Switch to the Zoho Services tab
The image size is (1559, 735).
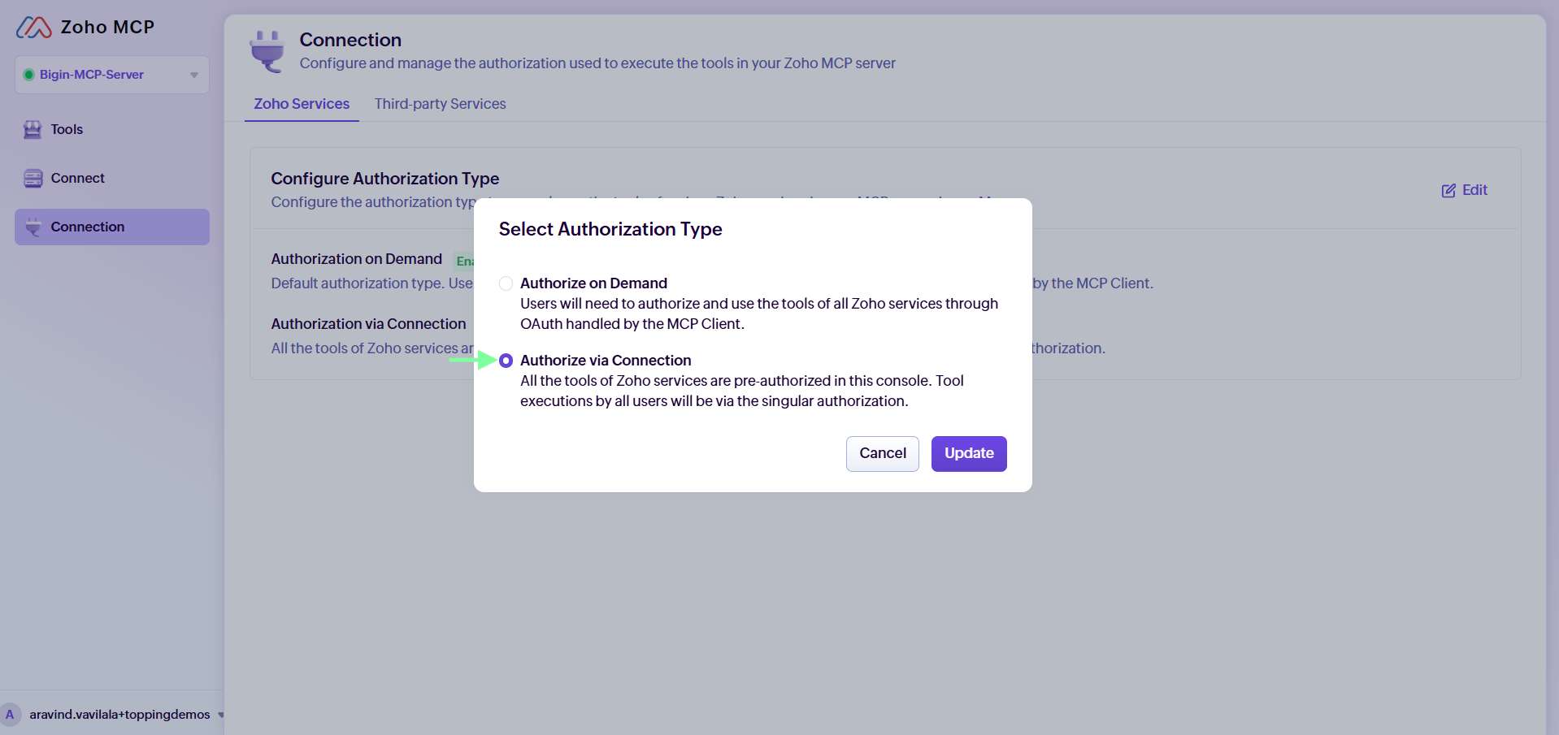click(x=302, y=104)
